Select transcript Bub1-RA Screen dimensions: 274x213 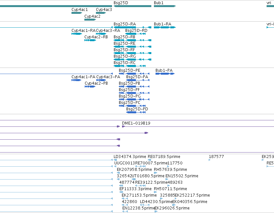pos(165,27)
